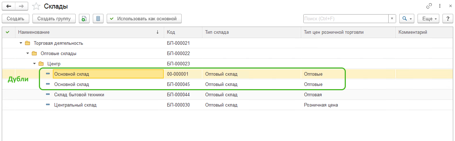Click Использовать как основной button
This screenshot has width=455, height=141.
pos(144,18)
